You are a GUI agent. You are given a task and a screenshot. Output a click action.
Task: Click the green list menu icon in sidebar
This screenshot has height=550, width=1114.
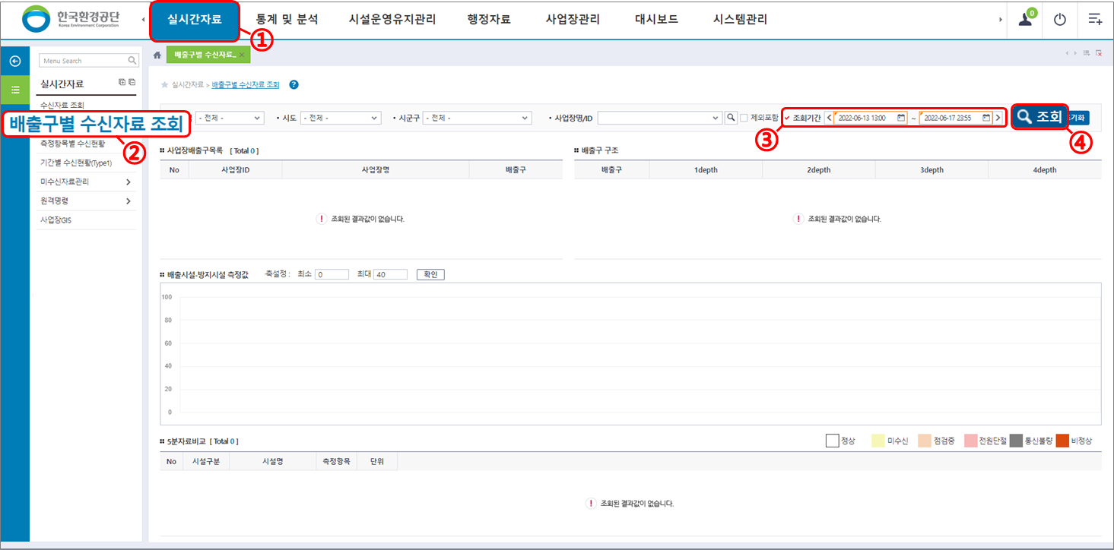14,89
